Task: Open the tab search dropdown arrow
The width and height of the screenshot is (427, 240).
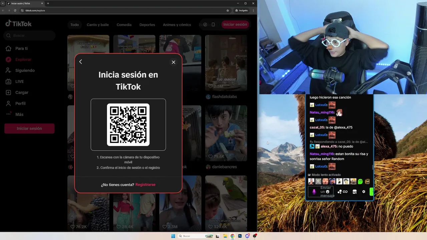Action: click(x=3, y=3)
